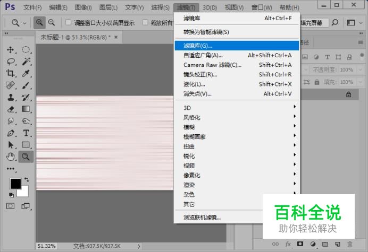Open the opacity 100% dropdown
Image resolution: width=368 pixels, height=252 pixels.
tap(360, 69)
